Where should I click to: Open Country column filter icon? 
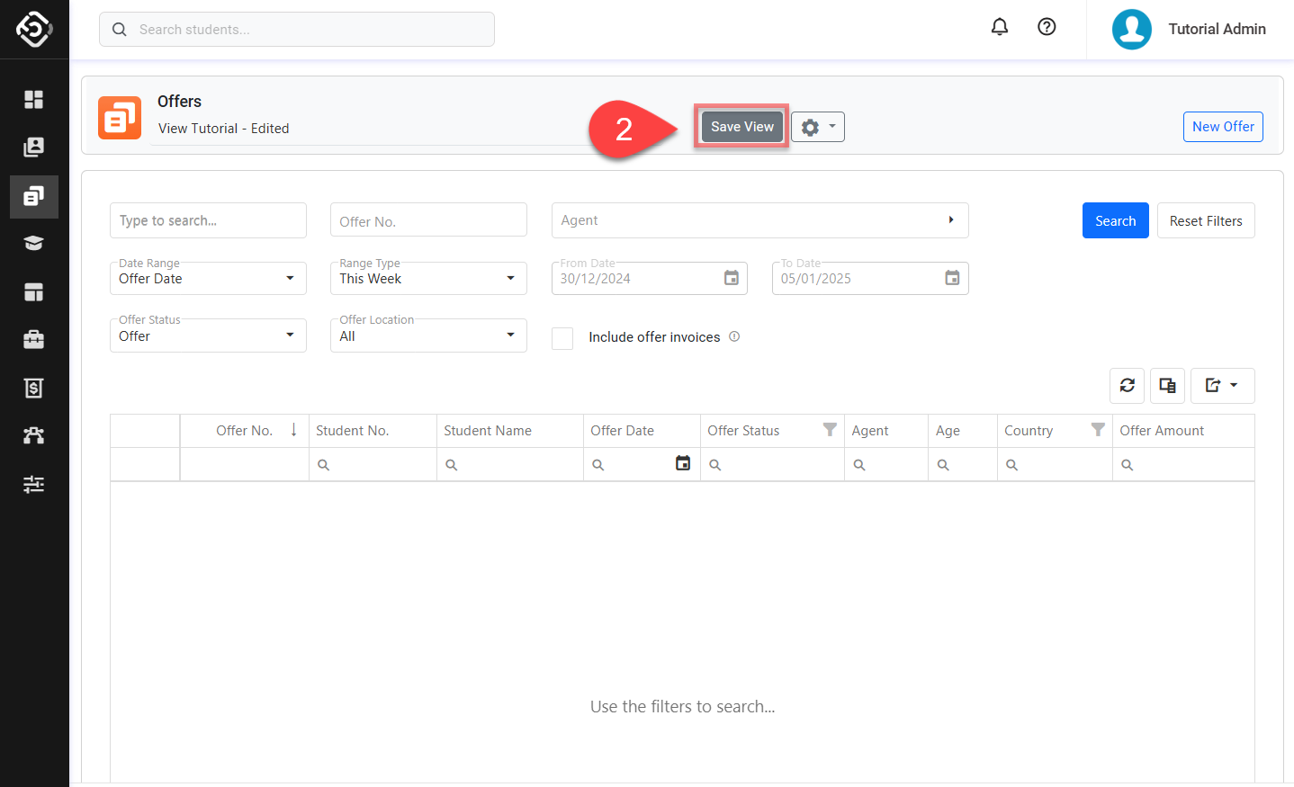pos(1098,430)
